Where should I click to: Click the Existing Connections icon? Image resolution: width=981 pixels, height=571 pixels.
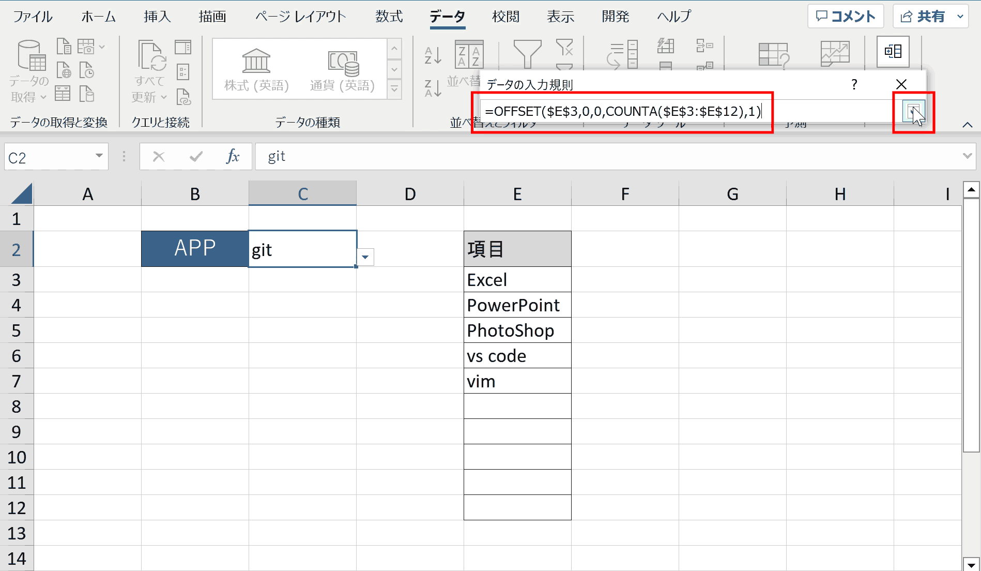pos(86,94)
